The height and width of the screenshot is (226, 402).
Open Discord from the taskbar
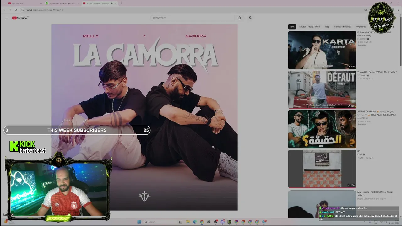[x=223, y=222]
